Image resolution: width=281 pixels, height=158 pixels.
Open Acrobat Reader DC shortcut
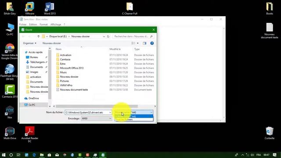tap(29, 134)
